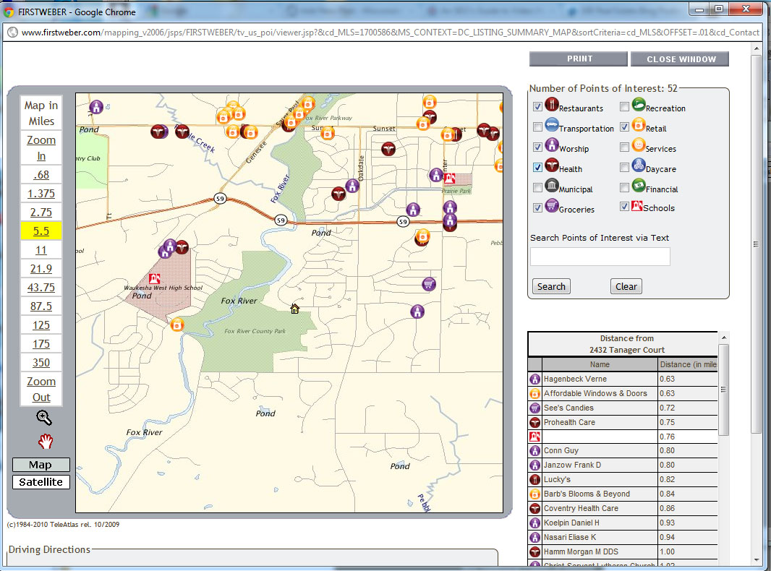771x571 pixels.
Task: Set map scale to 350 miles
Action: [x=41, y=362]
